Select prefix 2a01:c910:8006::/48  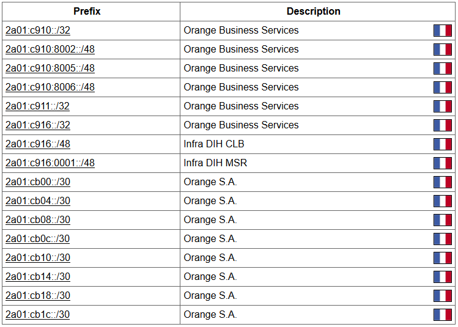(50, 87)
